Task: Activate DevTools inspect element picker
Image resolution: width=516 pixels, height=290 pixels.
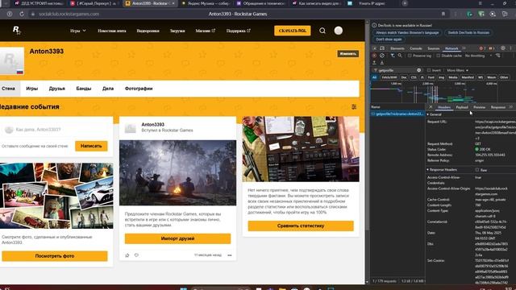Action: click(x=374, y=48)
